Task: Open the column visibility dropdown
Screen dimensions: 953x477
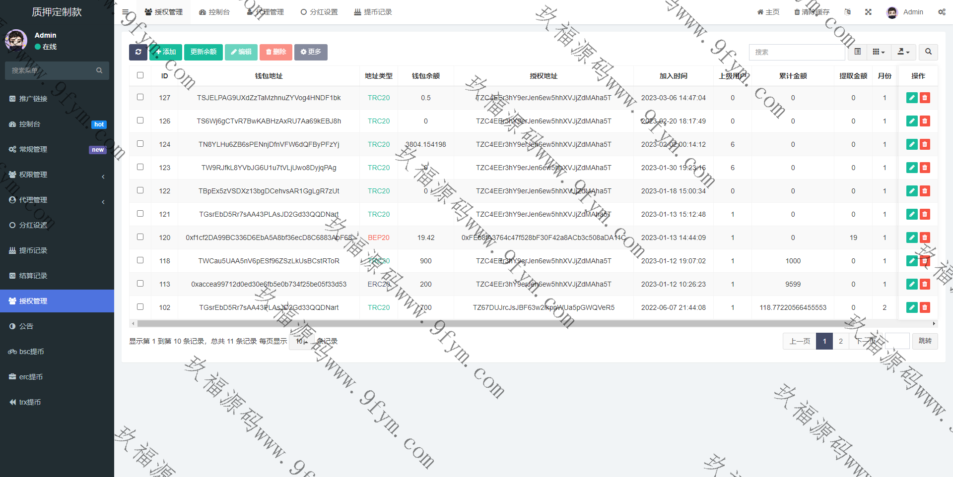Action: [x=879, y=52]
